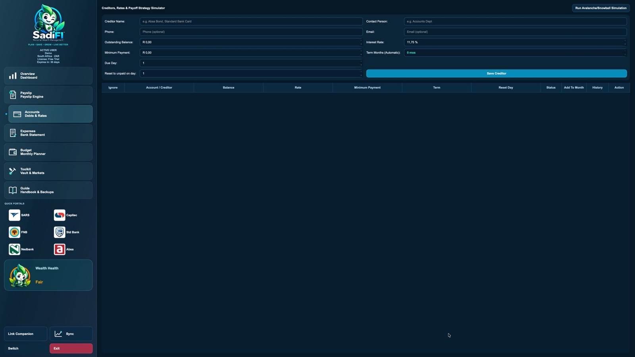Click the Payslip Engine document icon
This screenshot has width=635, height=357.
(13, 95)
